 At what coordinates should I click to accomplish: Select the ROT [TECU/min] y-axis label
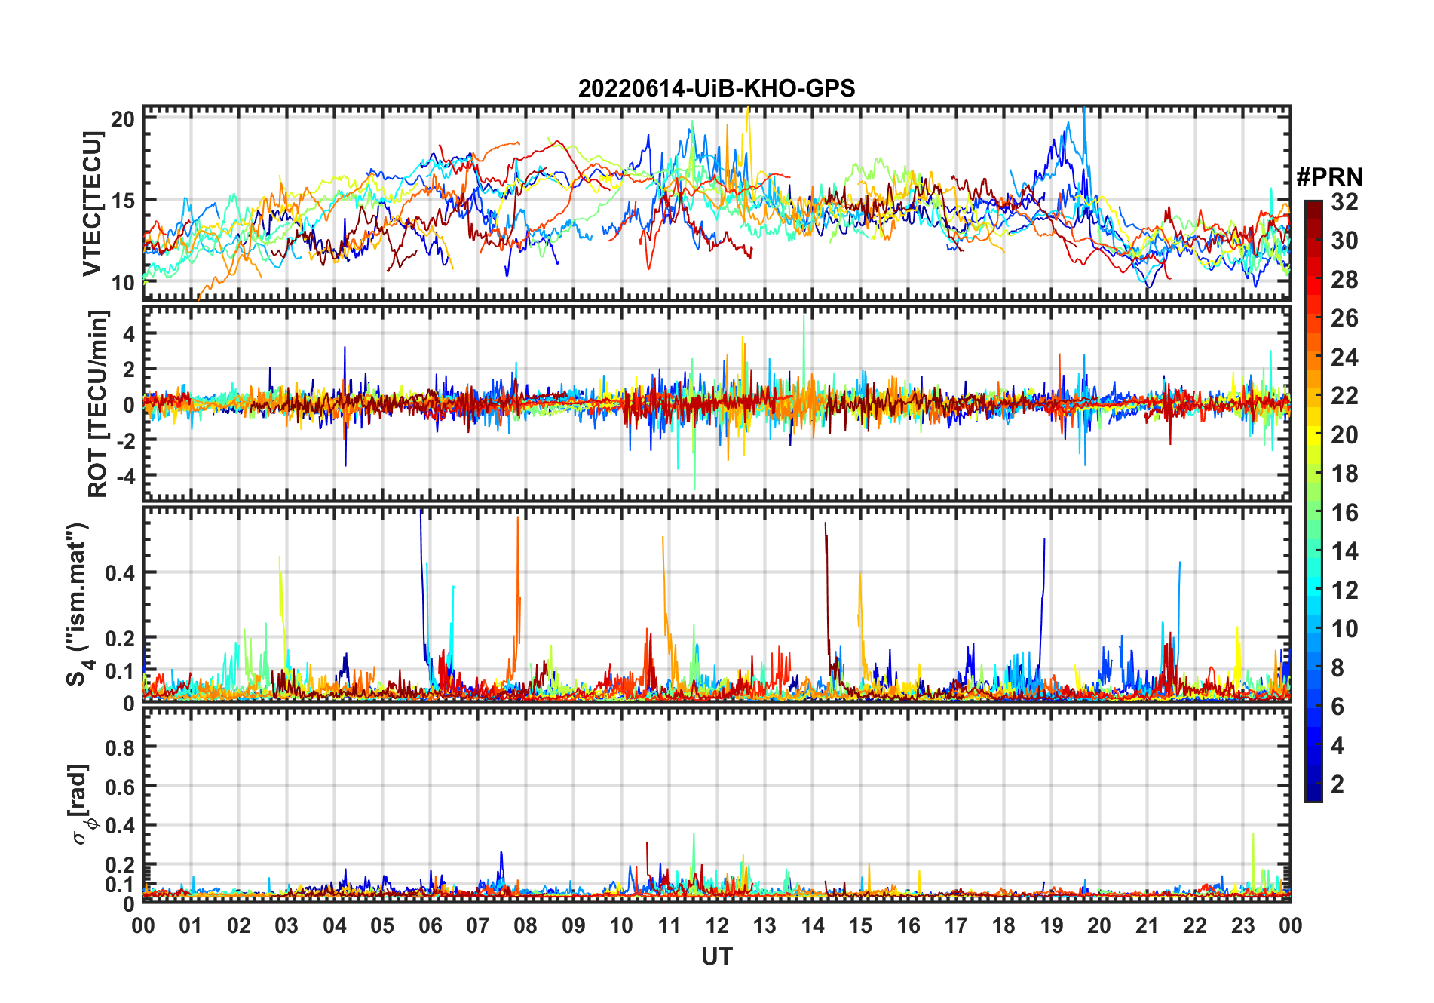click(x=98, y=403)
